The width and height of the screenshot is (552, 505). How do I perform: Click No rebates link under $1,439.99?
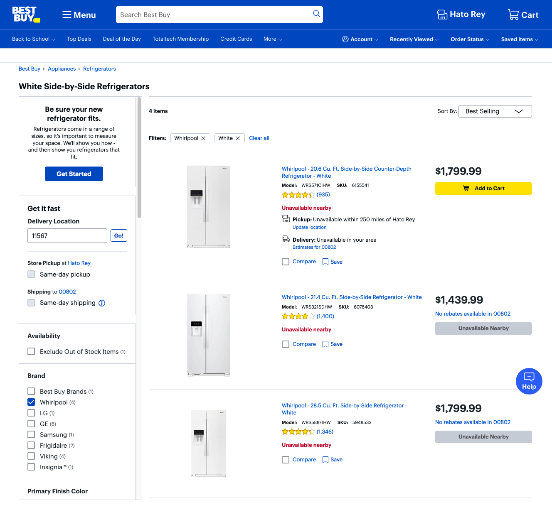coord(473,314)
